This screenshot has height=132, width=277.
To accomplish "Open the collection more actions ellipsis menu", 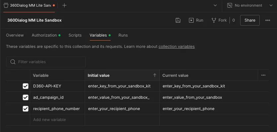I will click(x=268, y=20).
